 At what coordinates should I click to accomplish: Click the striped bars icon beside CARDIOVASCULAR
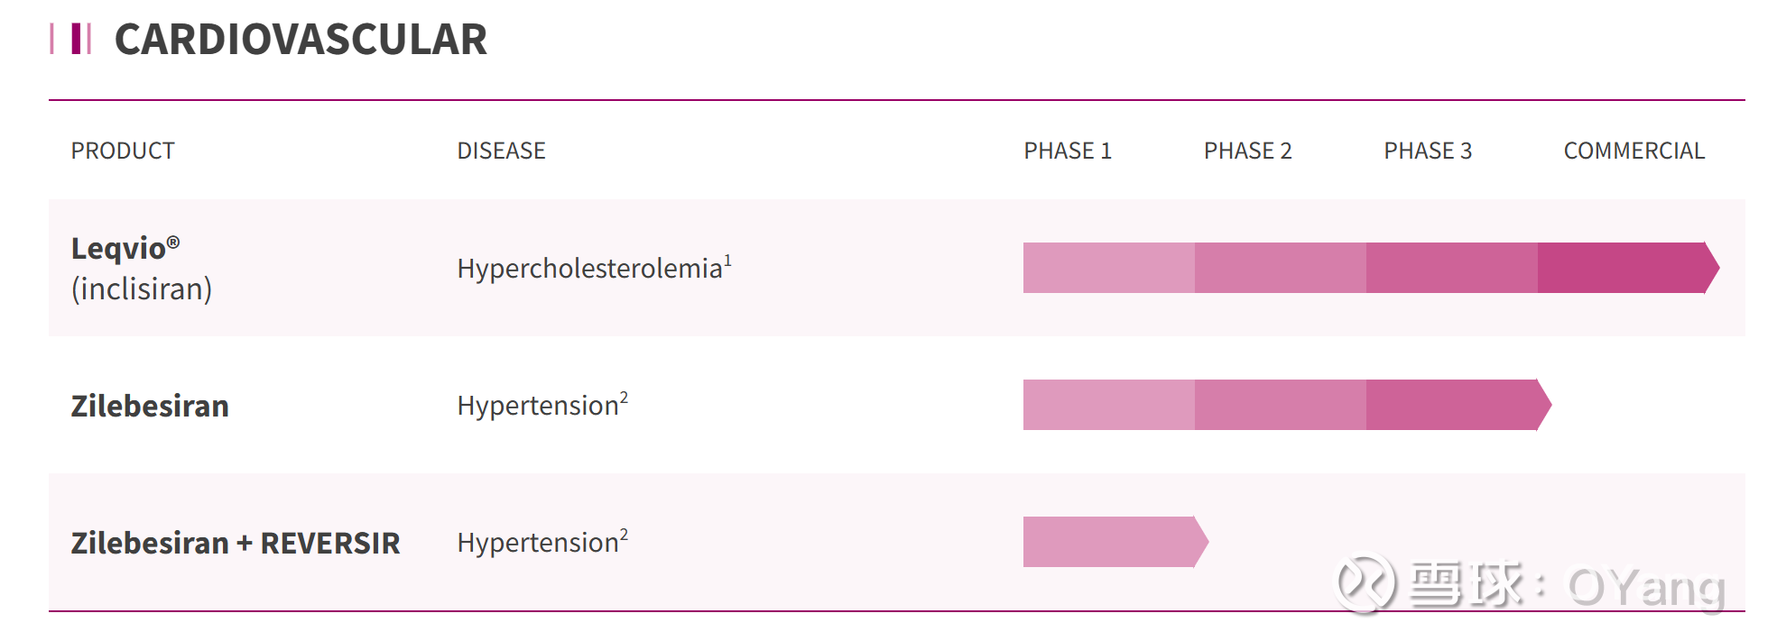tap(72, 39)
